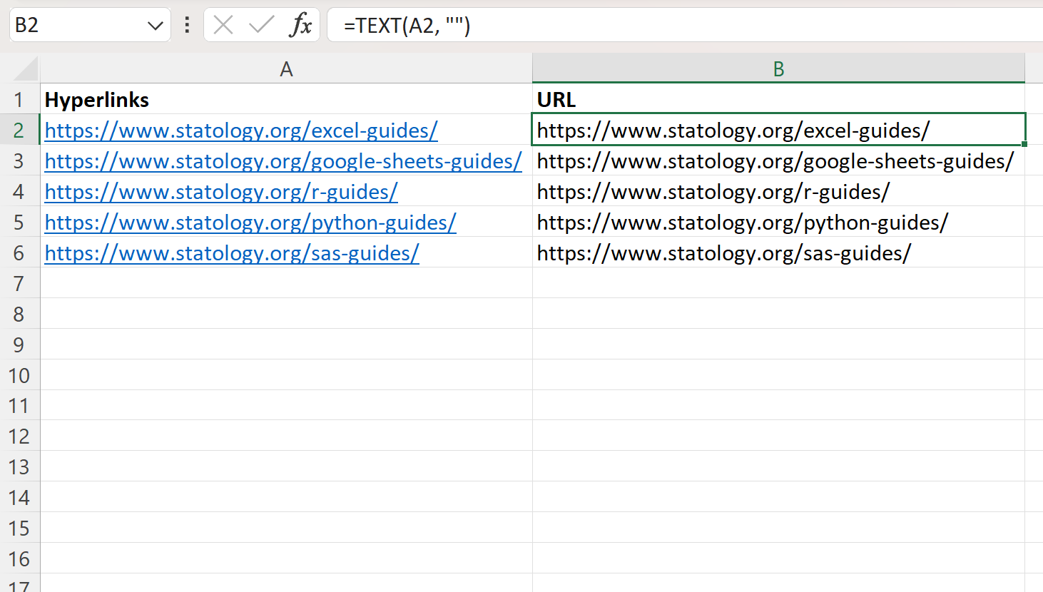Click the Cancel X icon in formula bar
1043x592 pixels.
(222, 24)
